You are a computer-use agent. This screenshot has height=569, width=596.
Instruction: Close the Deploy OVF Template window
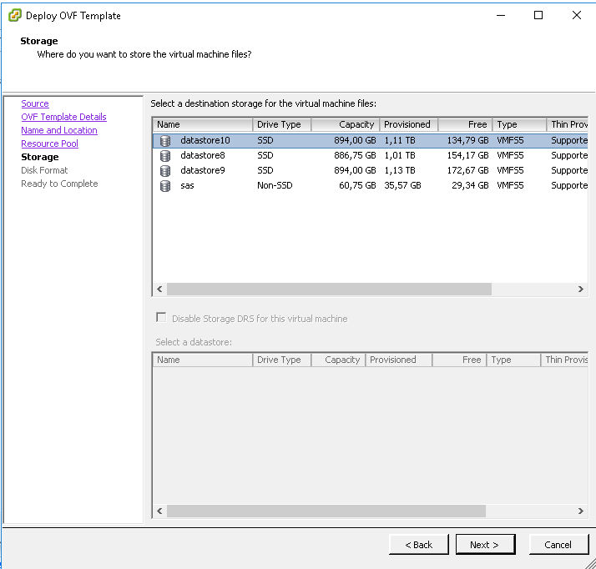(x=577, y=15)
